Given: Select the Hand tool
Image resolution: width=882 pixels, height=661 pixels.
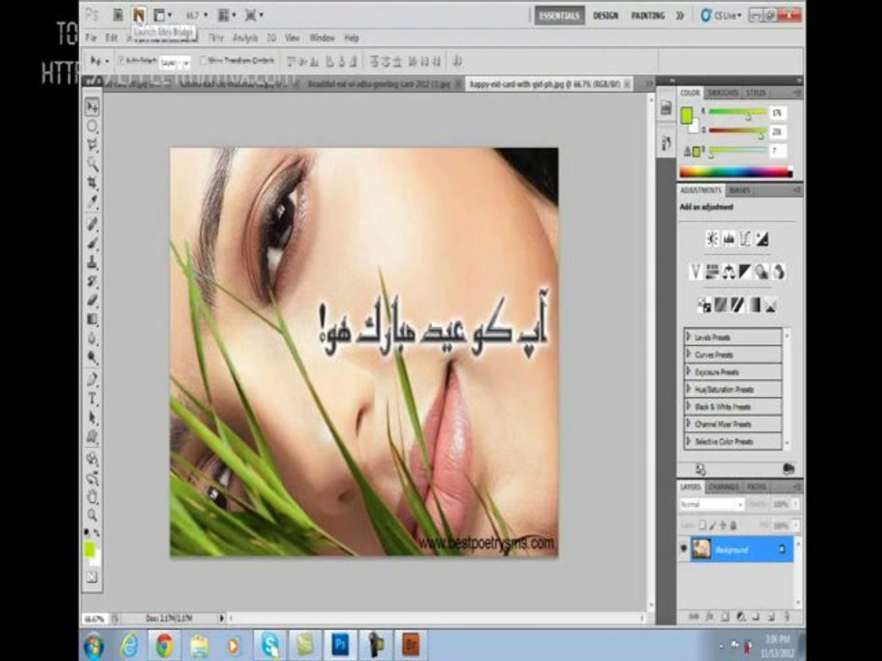Looking at the screenshot, I should [92, 497].
